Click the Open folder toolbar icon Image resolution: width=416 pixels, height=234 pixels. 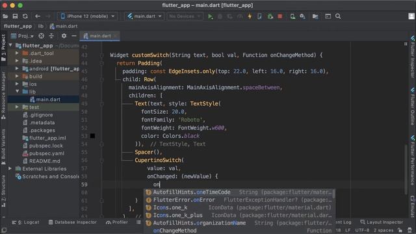5,16
